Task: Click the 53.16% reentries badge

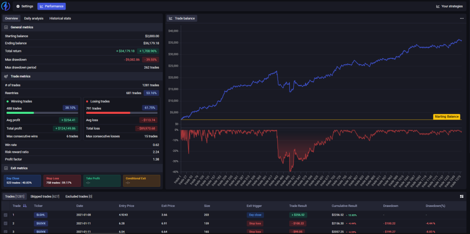Action: point(151,93)
